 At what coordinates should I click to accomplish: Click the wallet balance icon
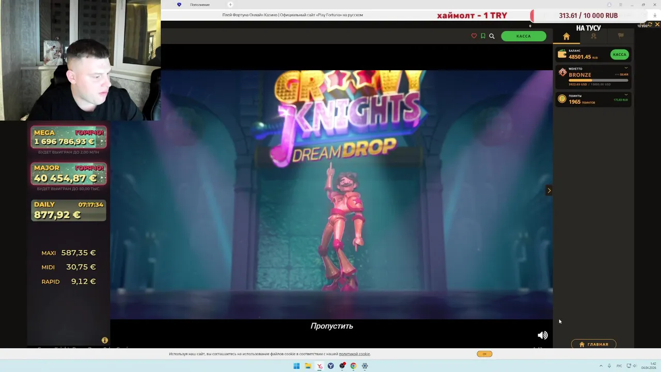562,54
